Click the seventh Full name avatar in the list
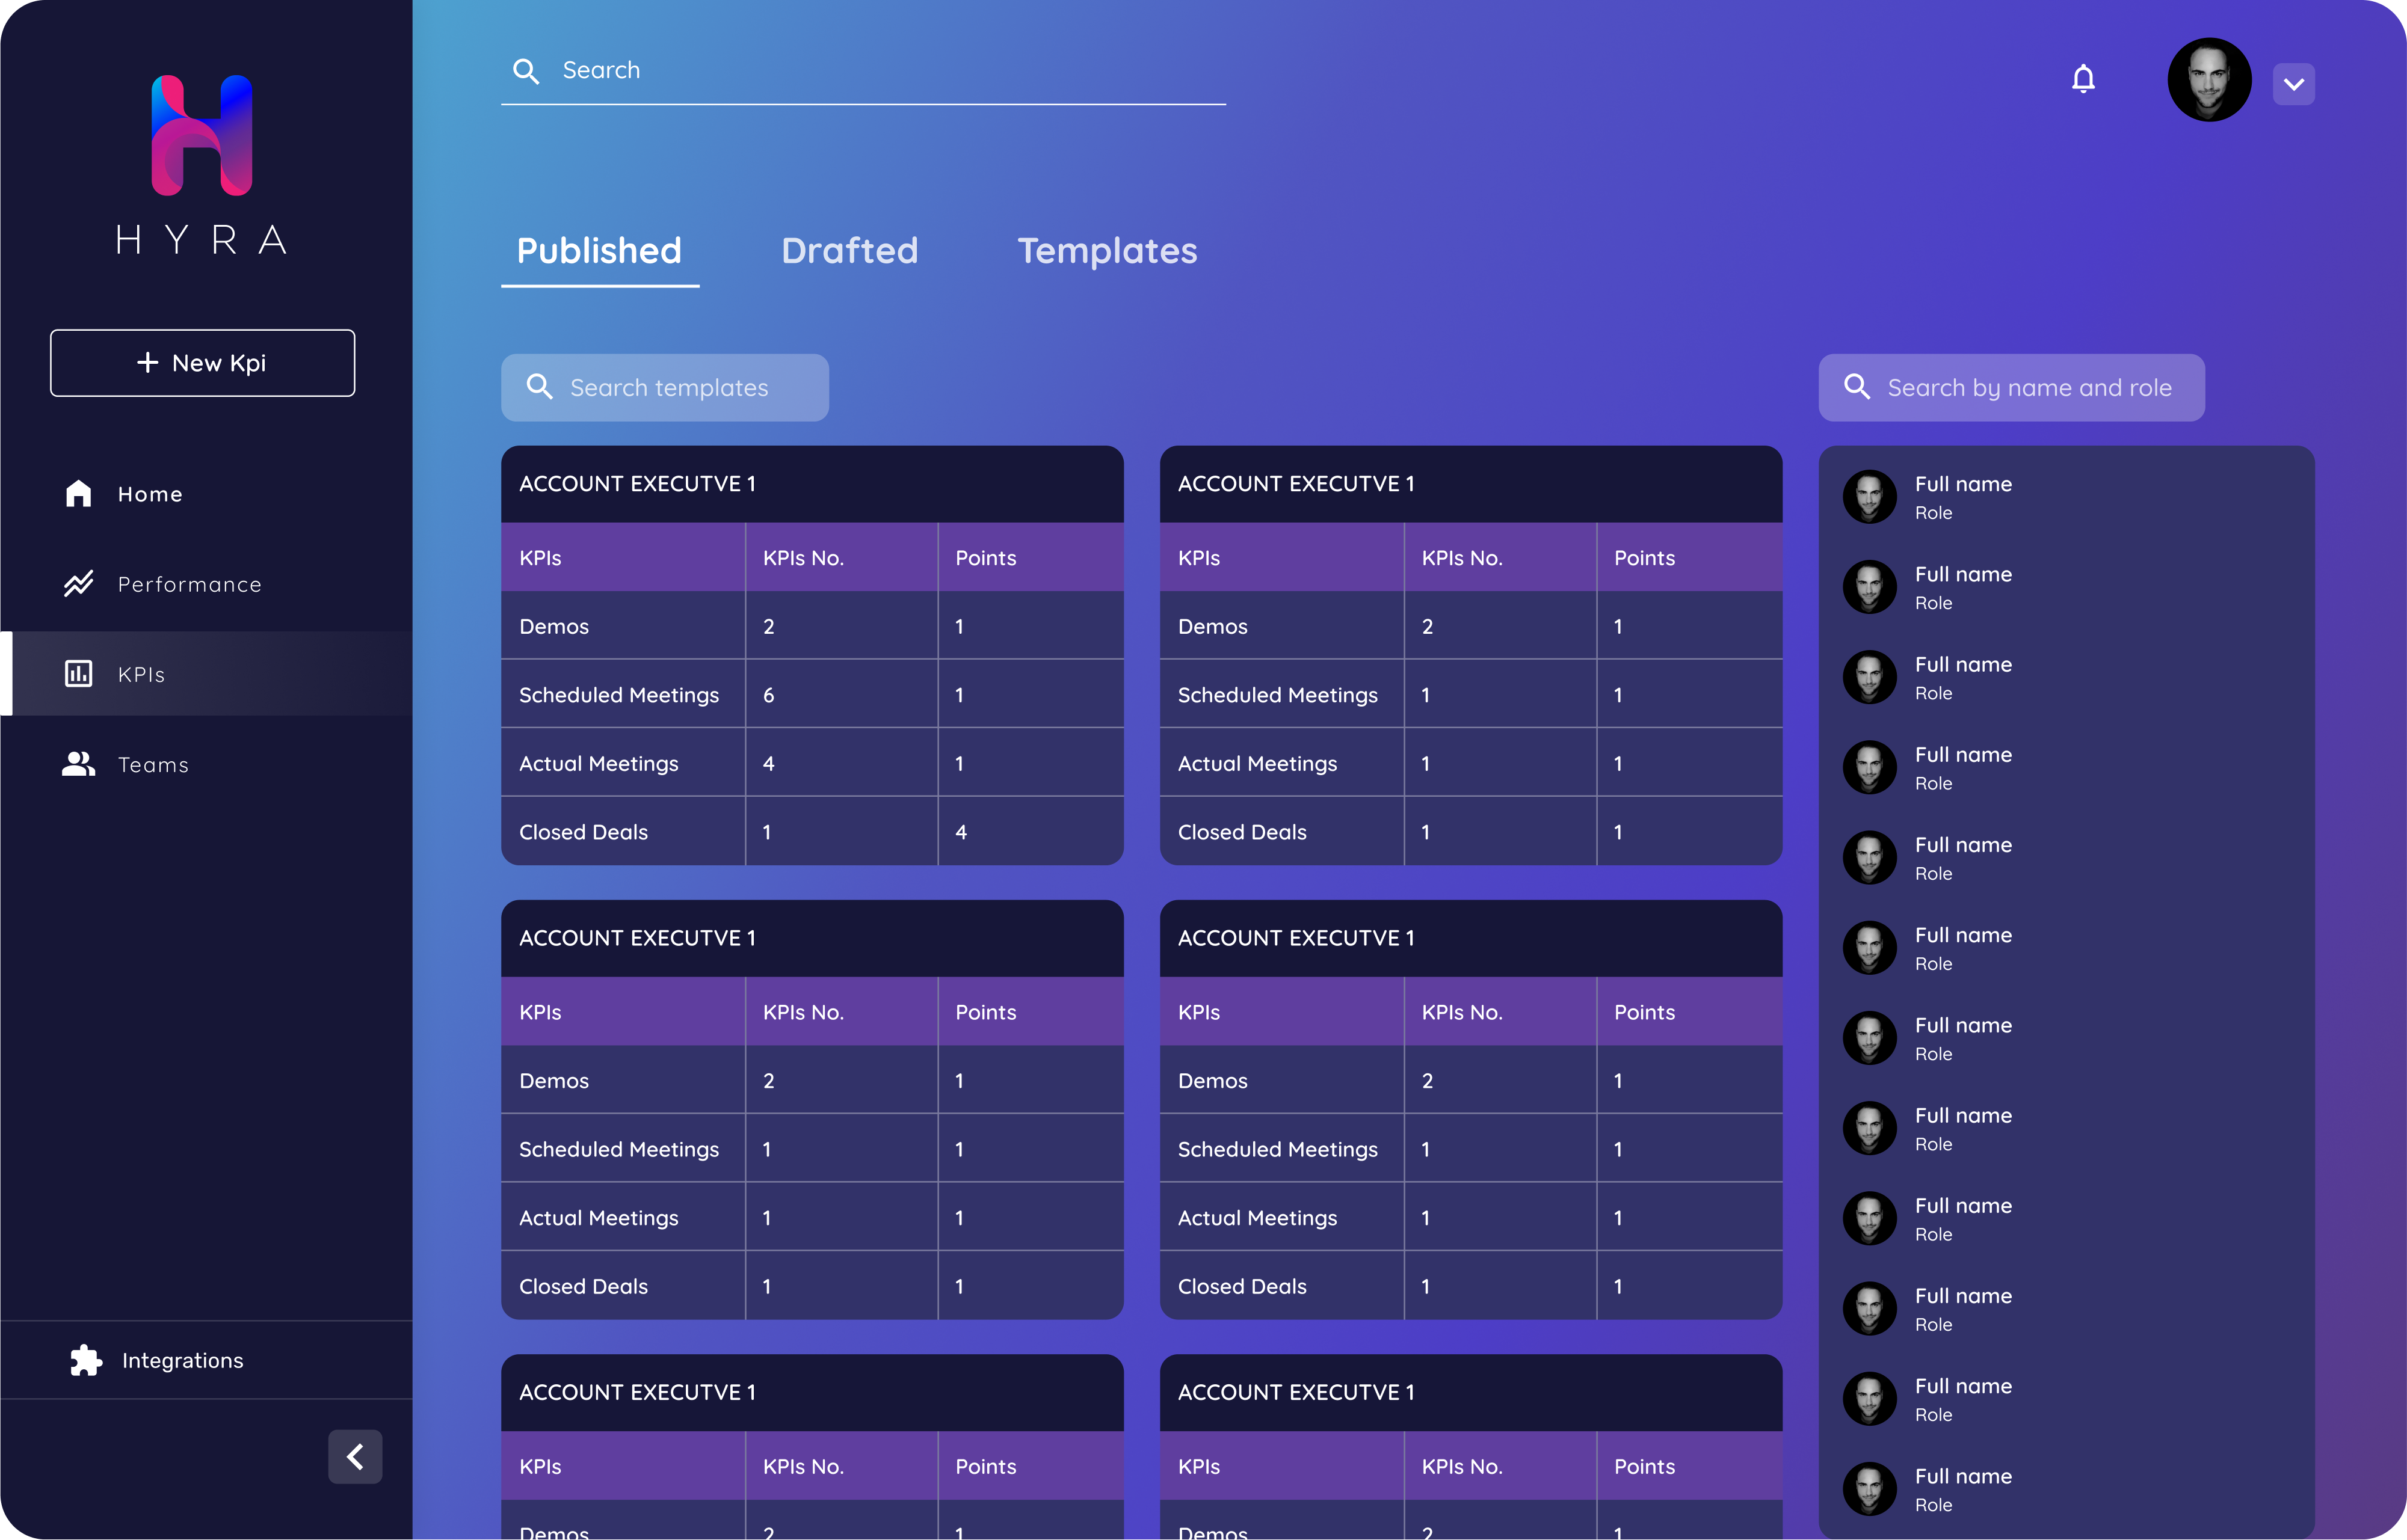The image size is (2407, 1540). pyautogui.click(x=1870, y=1038)
